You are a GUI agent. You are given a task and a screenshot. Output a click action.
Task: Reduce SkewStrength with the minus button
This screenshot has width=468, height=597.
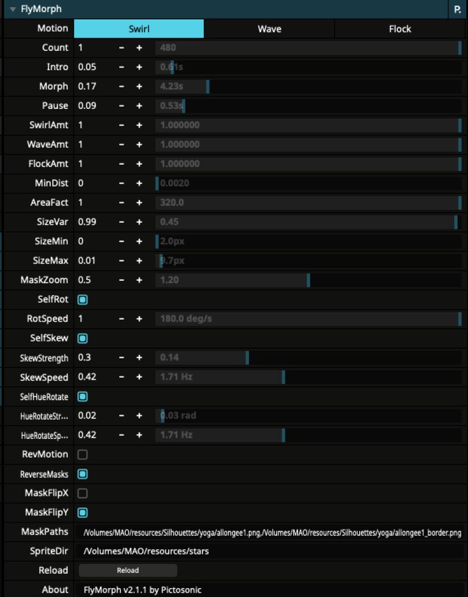pyautogui.click(x=122, y=358)
